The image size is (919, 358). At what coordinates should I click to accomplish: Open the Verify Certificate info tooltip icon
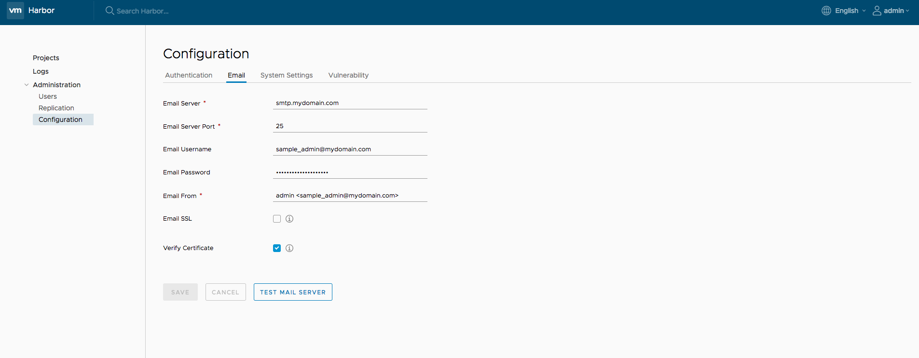289,248
